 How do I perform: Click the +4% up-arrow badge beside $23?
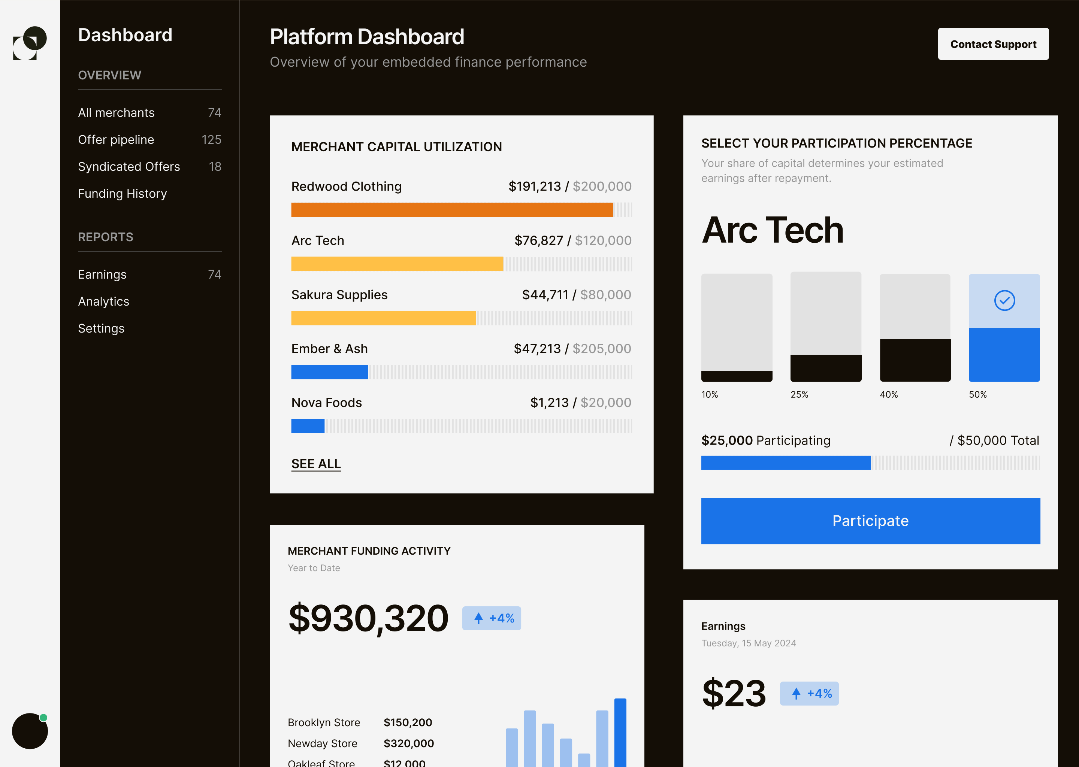(x=809, y=693)
